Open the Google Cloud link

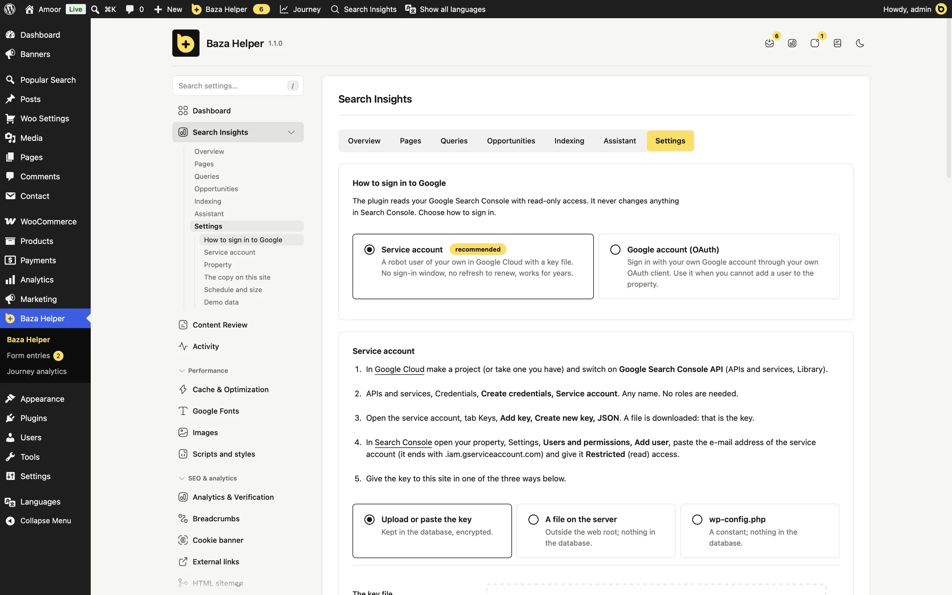coord(399,369)
